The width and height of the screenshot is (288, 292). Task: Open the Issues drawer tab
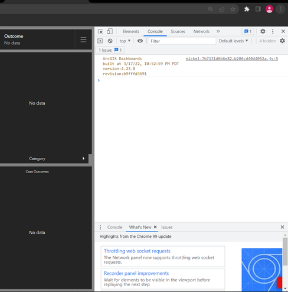click(167, 227)
